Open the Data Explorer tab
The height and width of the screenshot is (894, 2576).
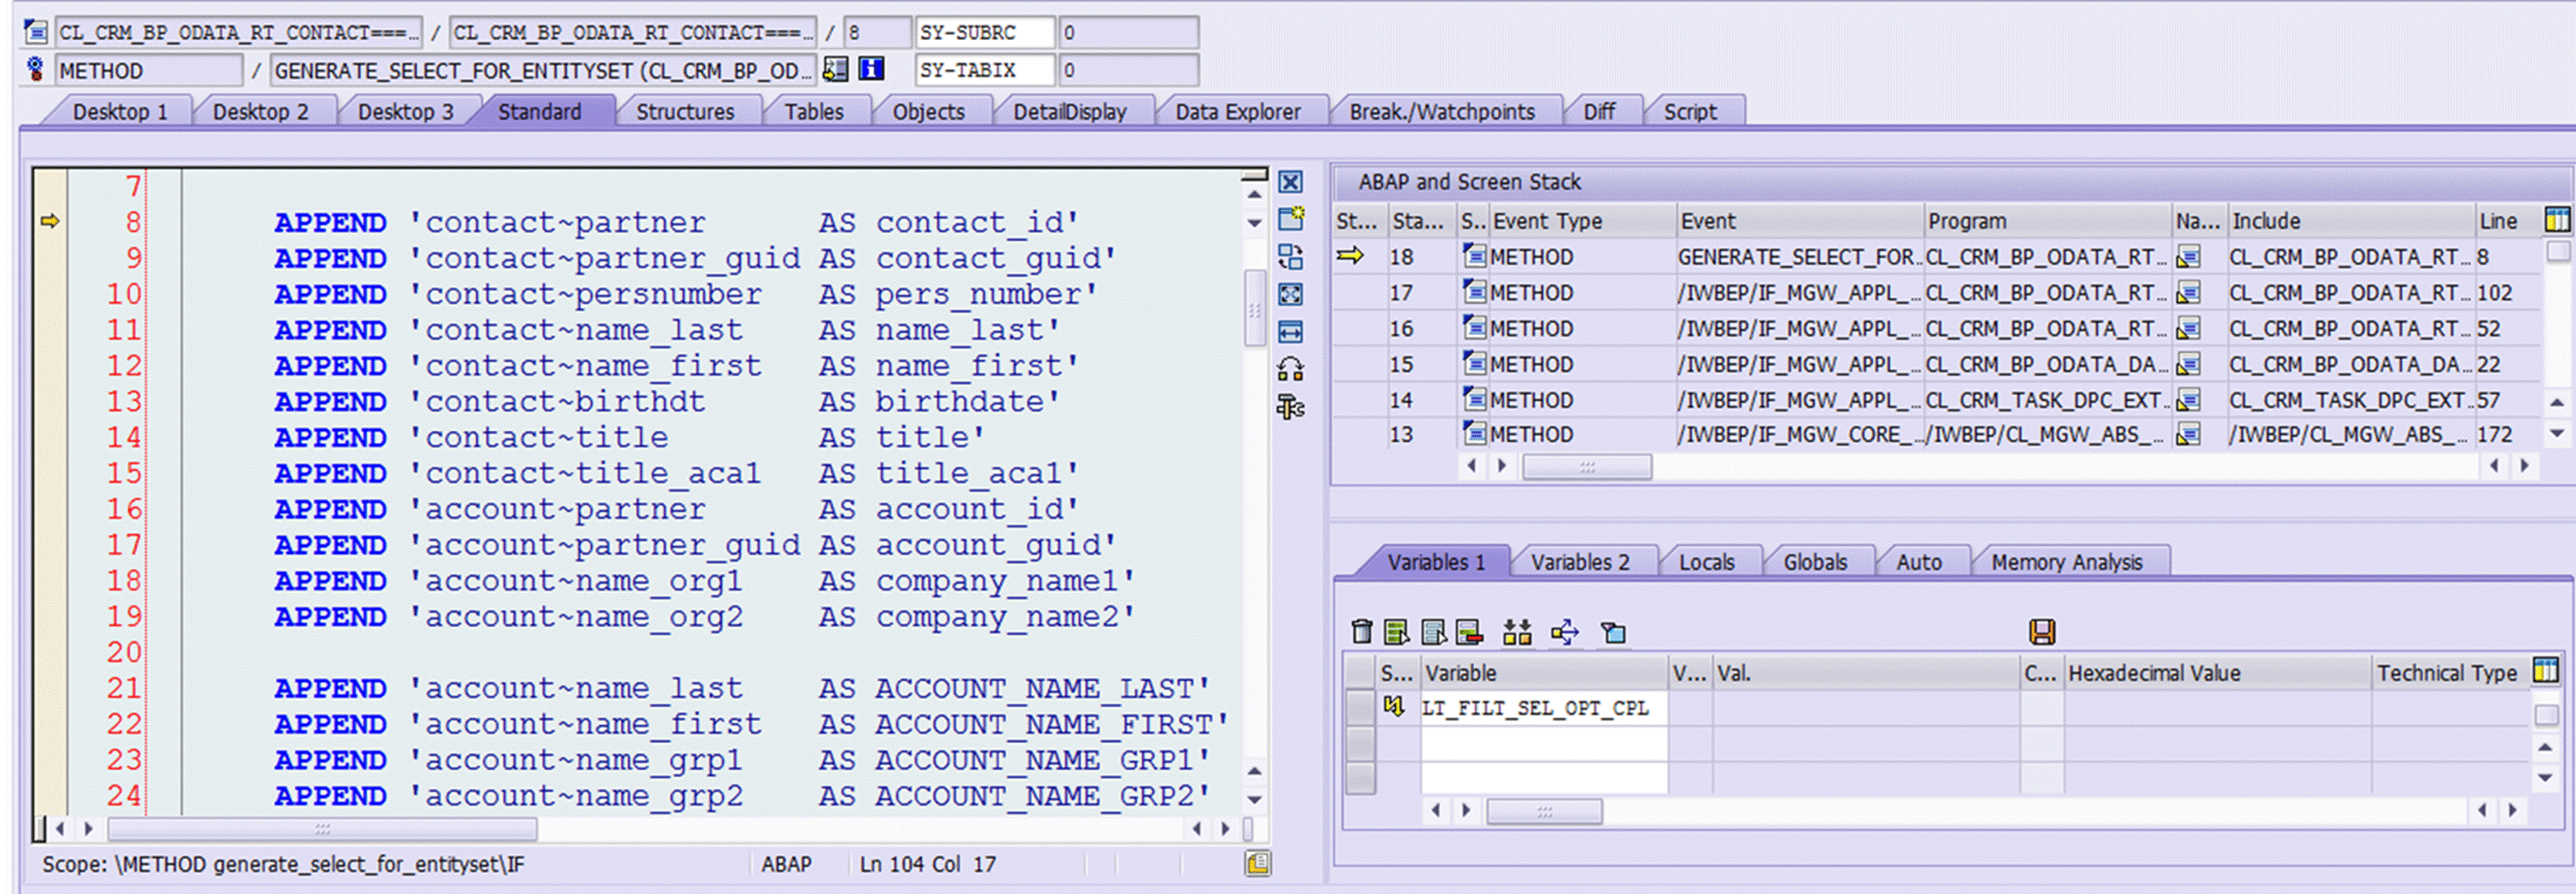pos(1238,112)
